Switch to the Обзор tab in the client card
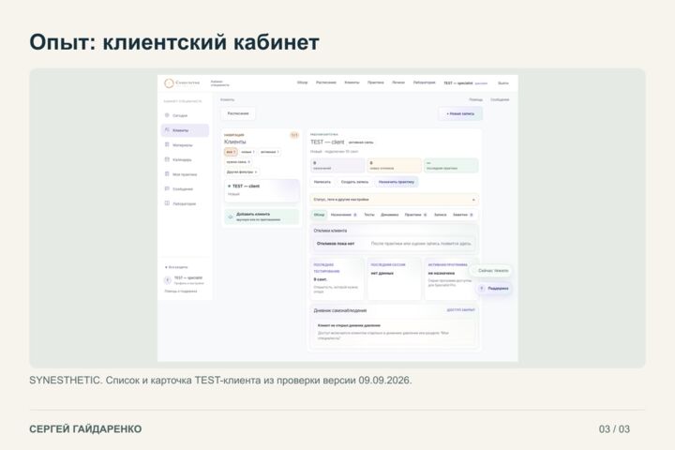Image resolution: width=675 pixels, height=450 pixels. 319,215
